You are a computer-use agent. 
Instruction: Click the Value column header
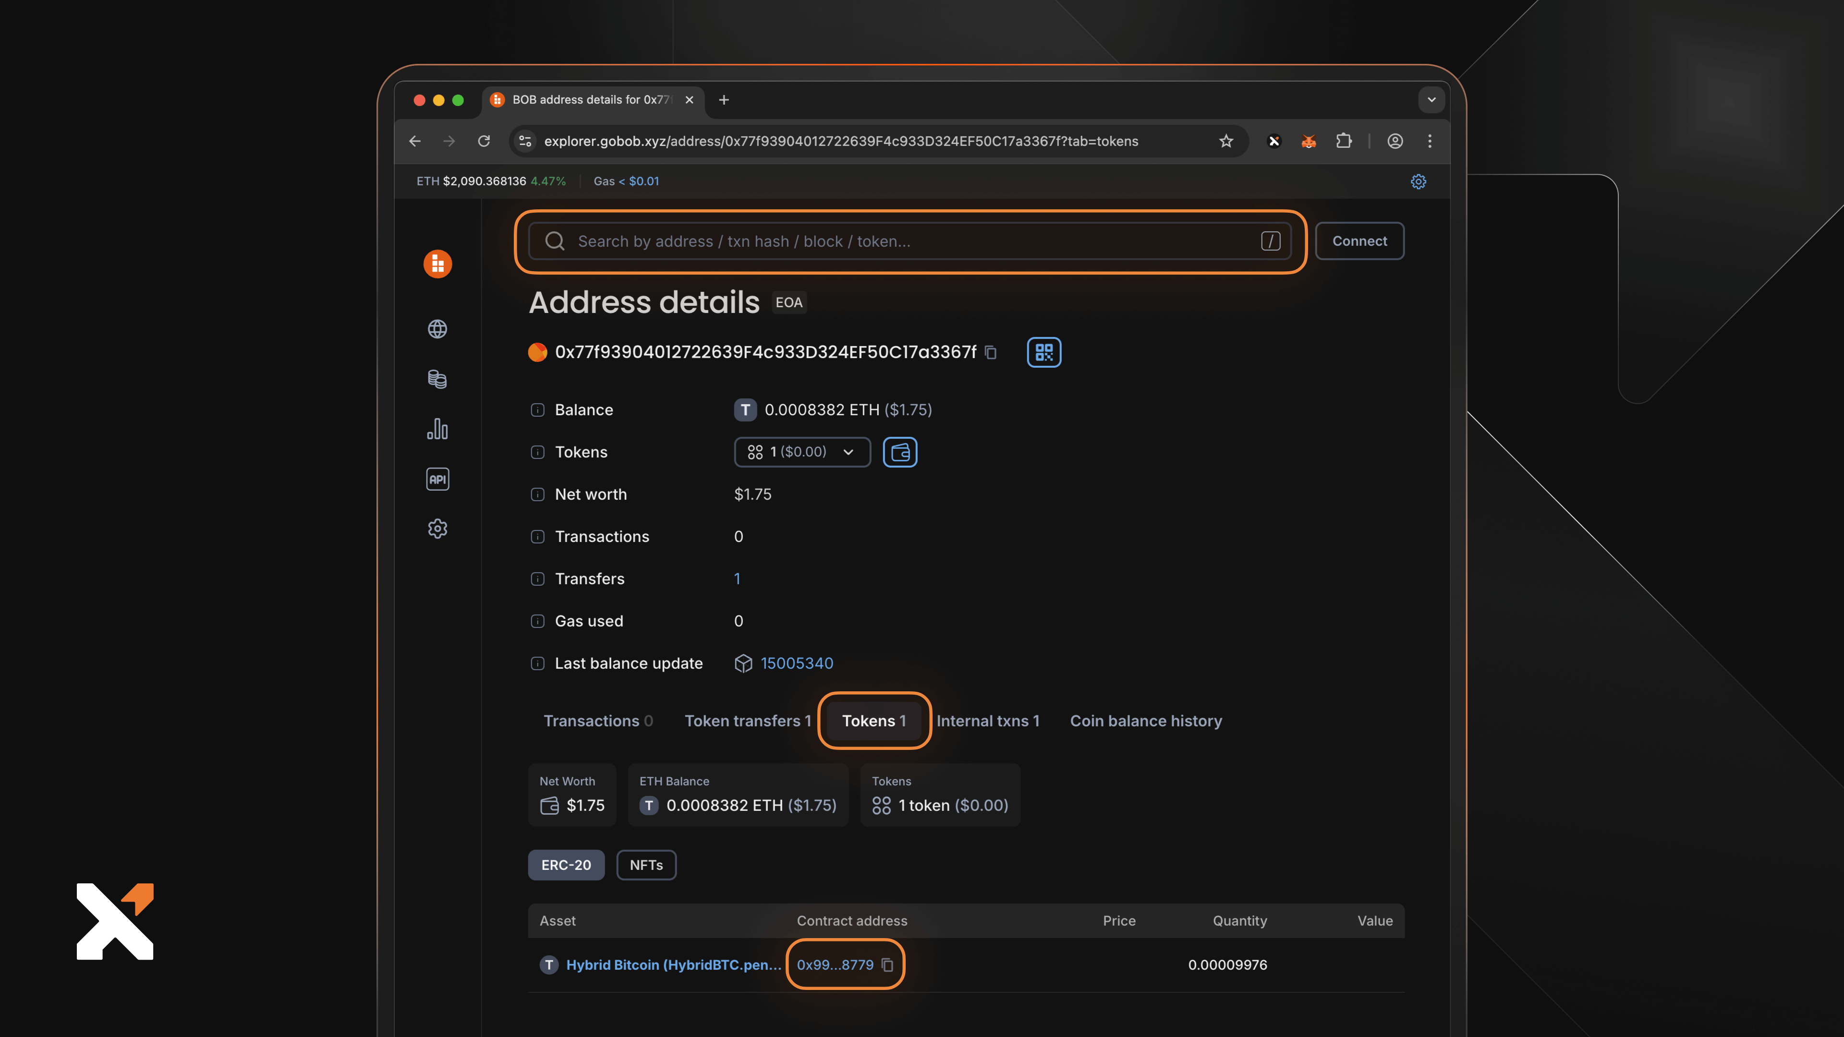click(1374, 921)
